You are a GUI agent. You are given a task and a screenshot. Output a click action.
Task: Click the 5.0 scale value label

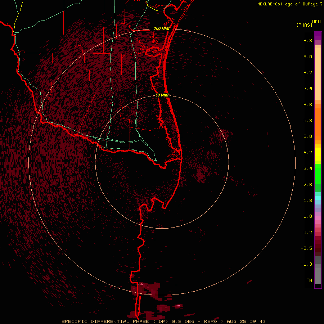point(308,136)
